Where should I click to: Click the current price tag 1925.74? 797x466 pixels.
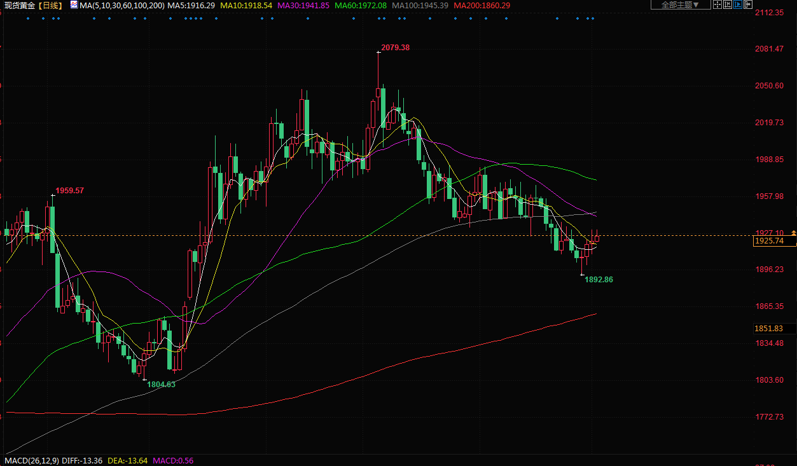point(768,242)
